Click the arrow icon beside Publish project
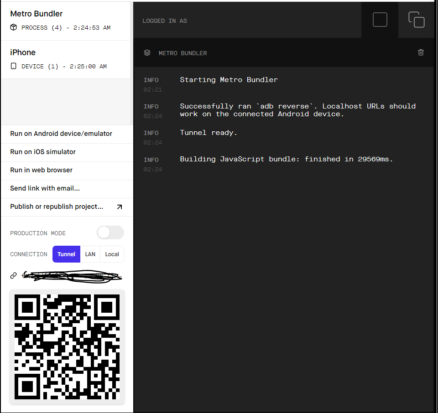 click(x=119, y=207)
